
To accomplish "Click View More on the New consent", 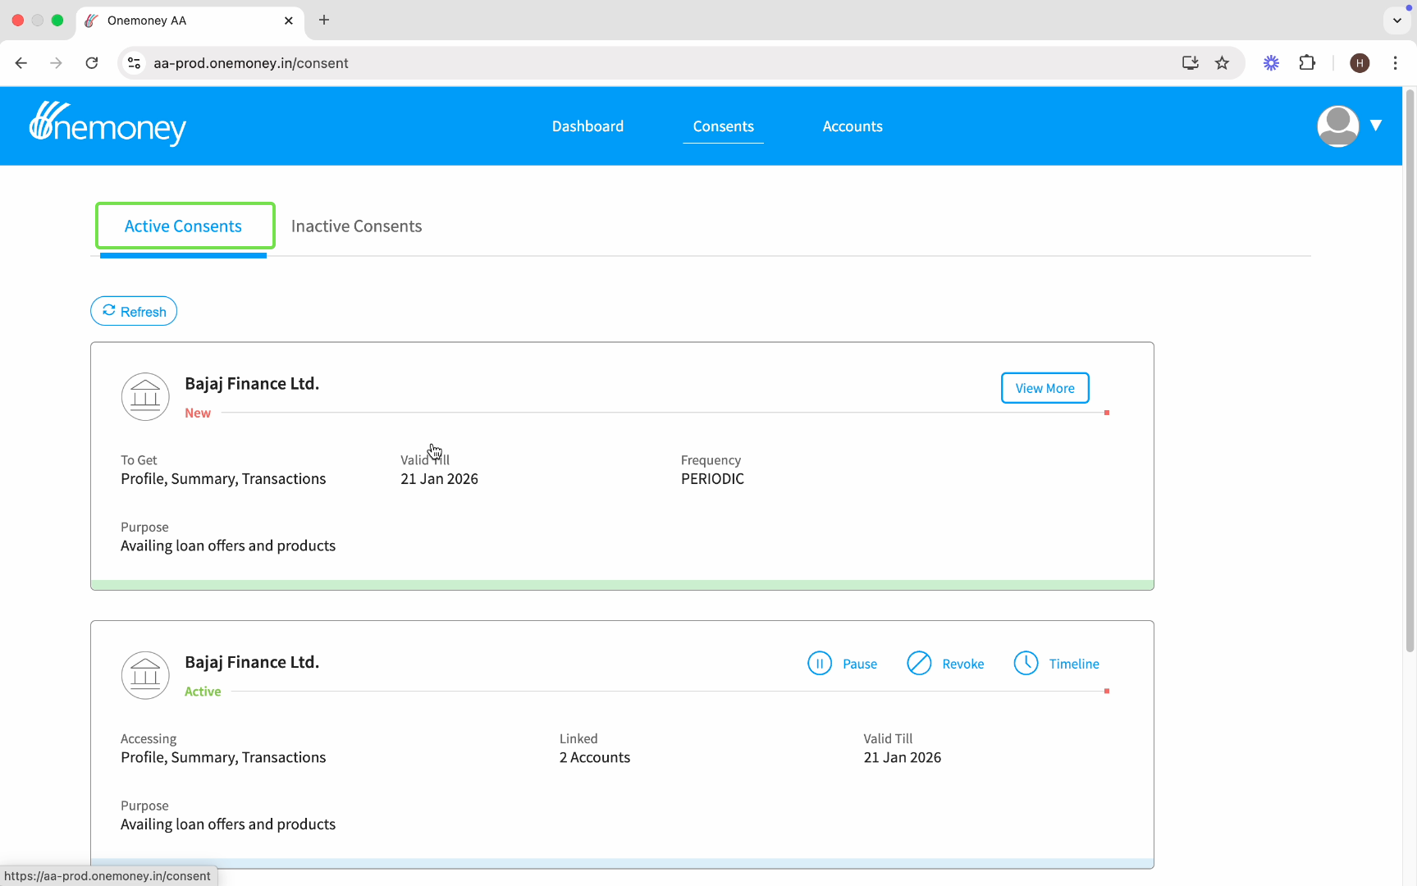I will (x=1044, y=388).
